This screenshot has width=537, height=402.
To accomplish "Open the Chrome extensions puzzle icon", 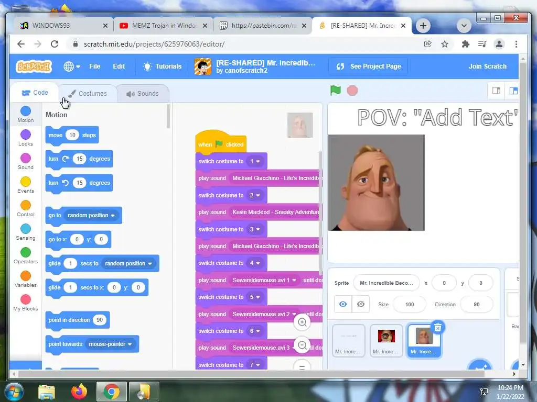I will pos(465,44).
